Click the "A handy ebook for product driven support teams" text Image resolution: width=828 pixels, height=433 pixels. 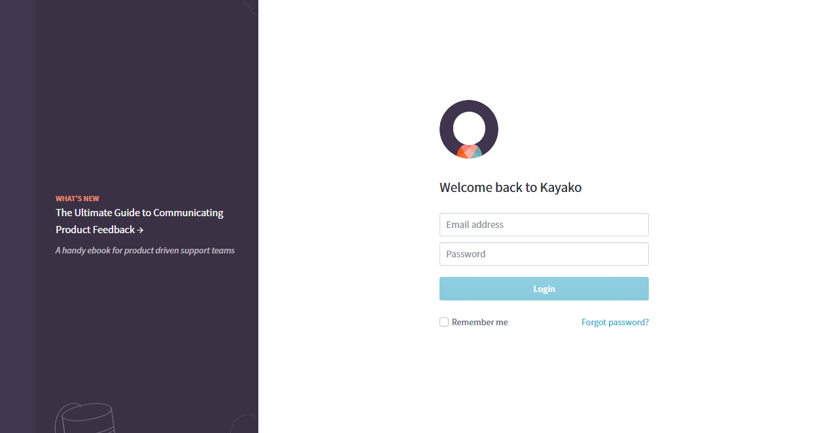[145, 250]
